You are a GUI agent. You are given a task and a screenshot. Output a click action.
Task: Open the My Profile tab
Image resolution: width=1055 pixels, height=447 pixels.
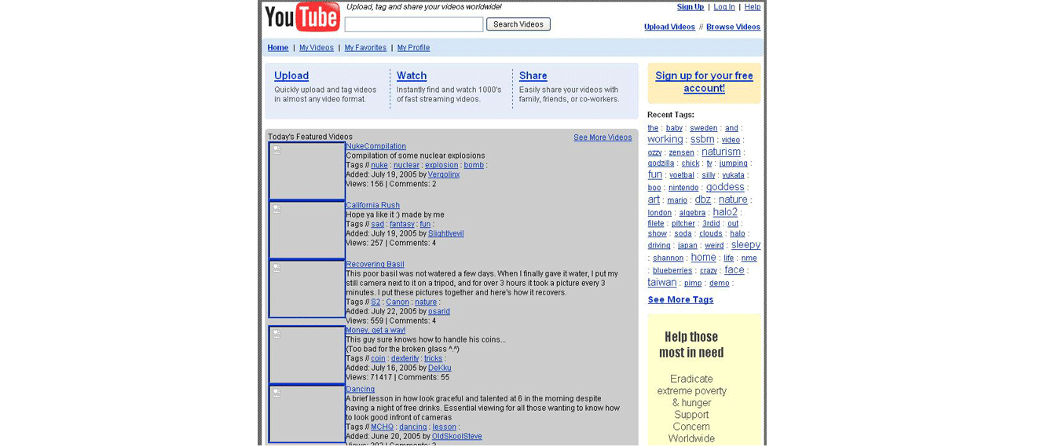pyautogui.click(x=413, y=48)
